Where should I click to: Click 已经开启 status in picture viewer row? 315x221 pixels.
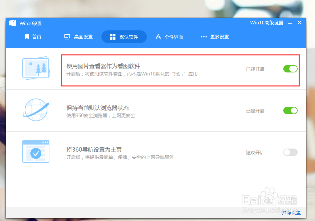tap(255, 69)
